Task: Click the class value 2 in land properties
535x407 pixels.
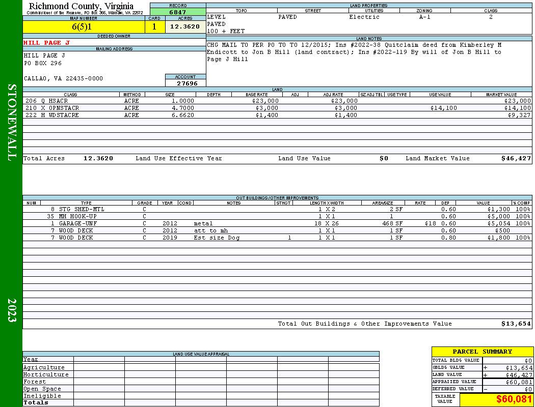Action: coord(491,17)
